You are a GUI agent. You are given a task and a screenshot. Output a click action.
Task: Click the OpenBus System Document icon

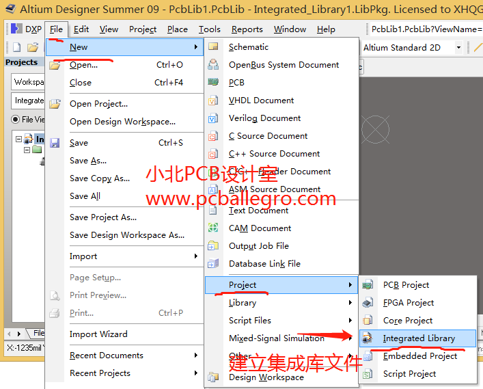tap(213, 64)
